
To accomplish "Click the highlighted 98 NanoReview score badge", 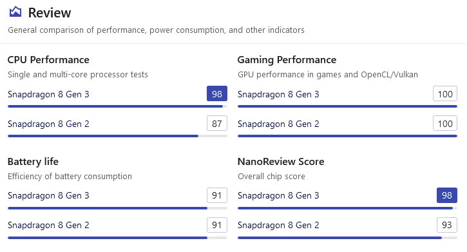I will tap(447, 195).
